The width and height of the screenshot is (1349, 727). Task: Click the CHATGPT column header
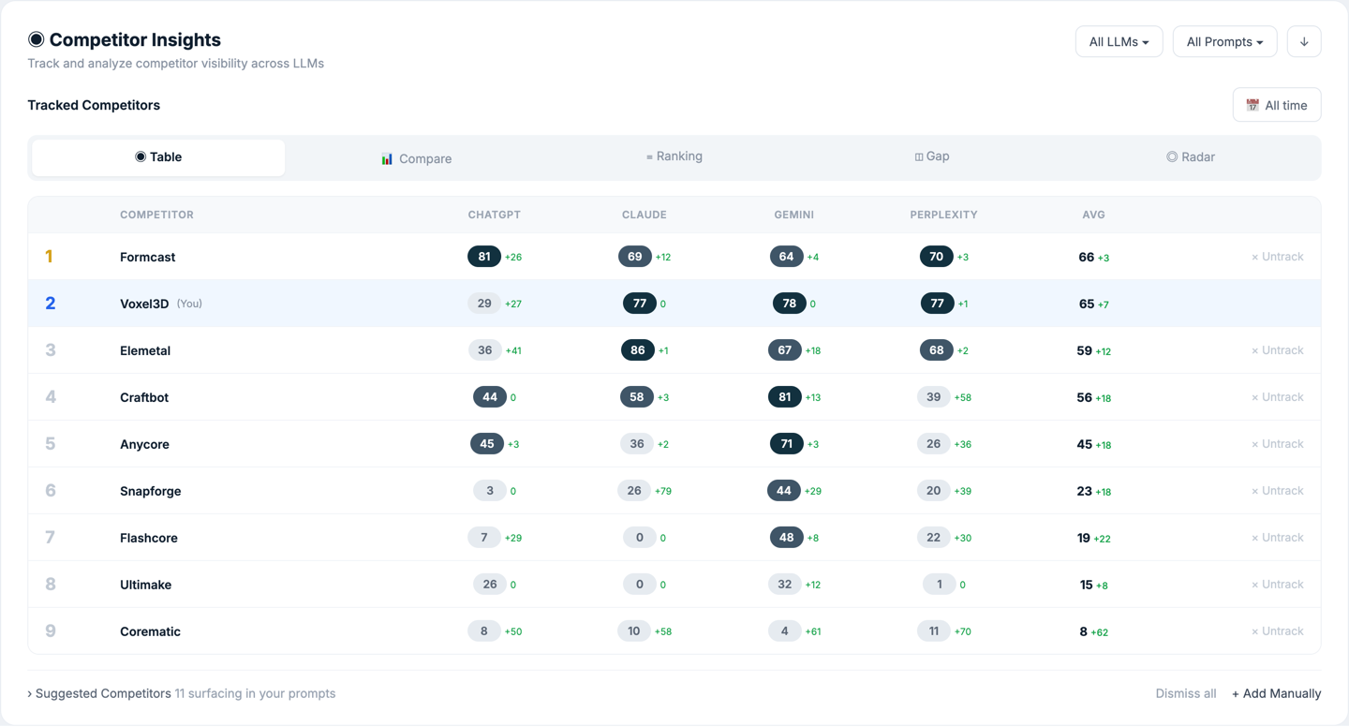495,215
